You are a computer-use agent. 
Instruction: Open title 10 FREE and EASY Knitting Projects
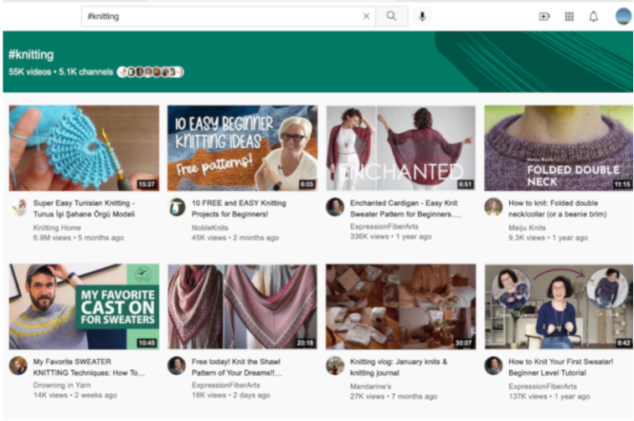click(239, 208)
